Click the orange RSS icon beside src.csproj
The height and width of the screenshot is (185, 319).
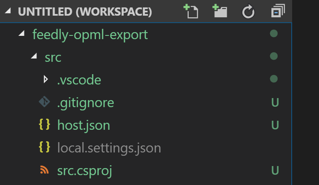pyautogui.click(x=44, y=170)
